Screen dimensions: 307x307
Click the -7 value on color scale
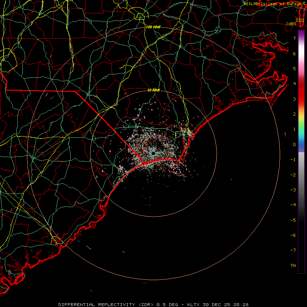[293, 250]
